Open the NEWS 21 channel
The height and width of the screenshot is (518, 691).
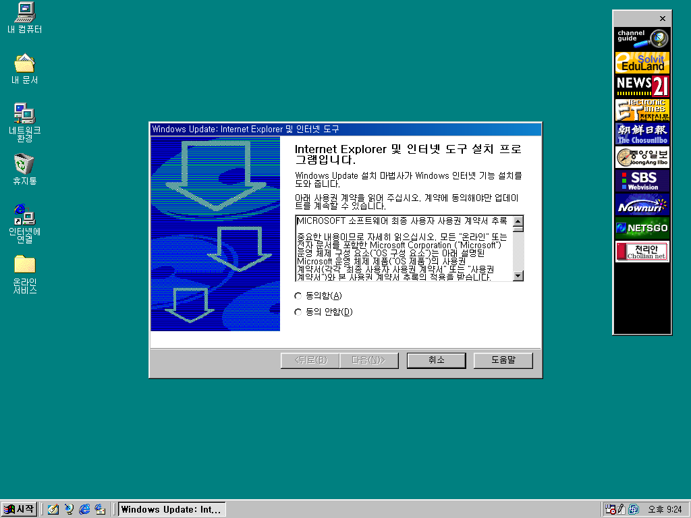click(x=642, y=86)
